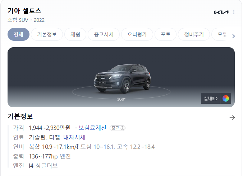
Task: Open the 보험료계산 link
Action: (92, 128)
